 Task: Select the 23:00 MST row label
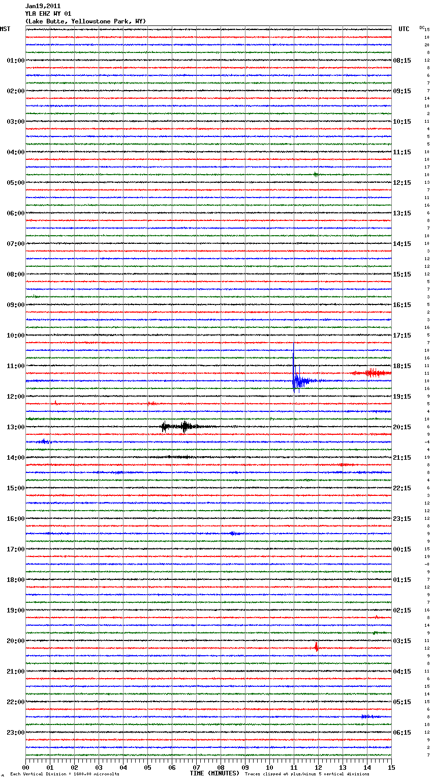pos(16,733)
